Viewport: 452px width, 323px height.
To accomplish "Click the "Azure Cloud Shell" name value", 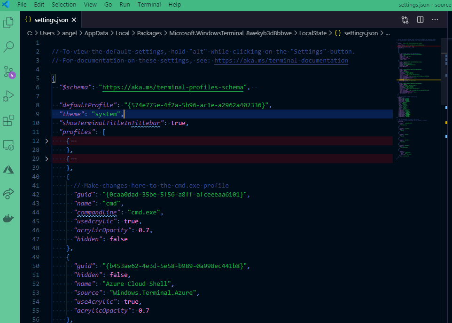I will pos(137,284).
